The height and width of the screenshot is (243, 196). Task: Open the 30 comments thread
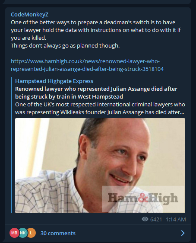click(58, 233)
